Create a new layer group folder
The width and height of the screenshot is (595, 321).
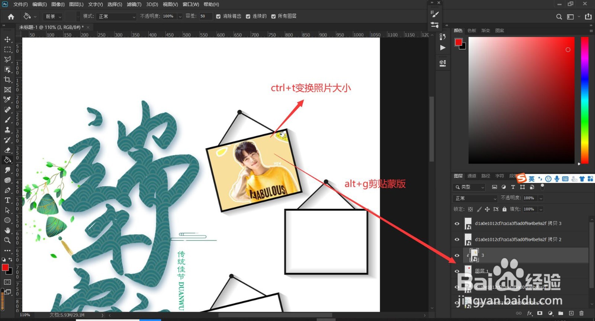coord(561,313)
